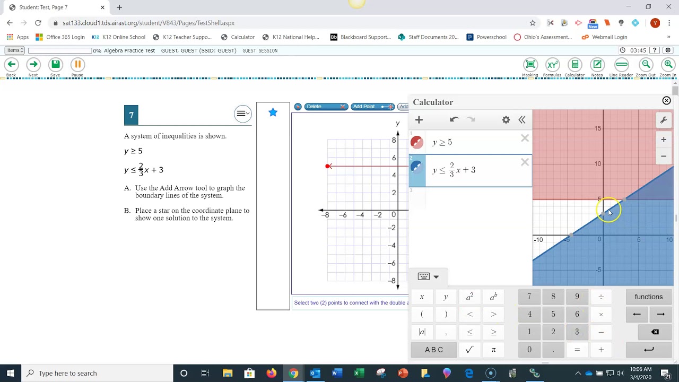
Task: Click the Add Point tool
Action: [372, 107]
